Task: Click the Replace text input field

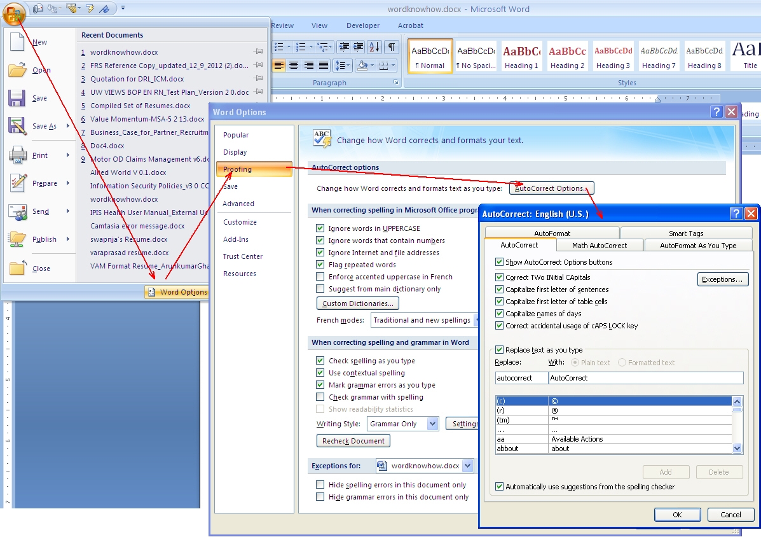Action: [x=522, y=378]
